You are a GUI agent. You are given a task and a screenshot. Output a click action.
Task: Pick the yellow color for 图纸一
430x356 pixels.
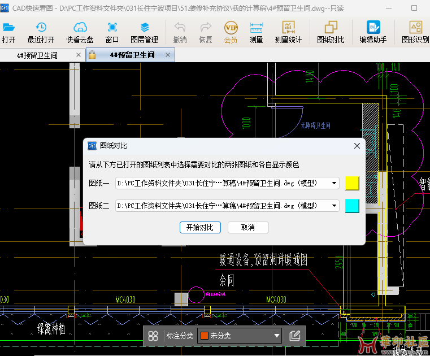click(x=352, y=183)
